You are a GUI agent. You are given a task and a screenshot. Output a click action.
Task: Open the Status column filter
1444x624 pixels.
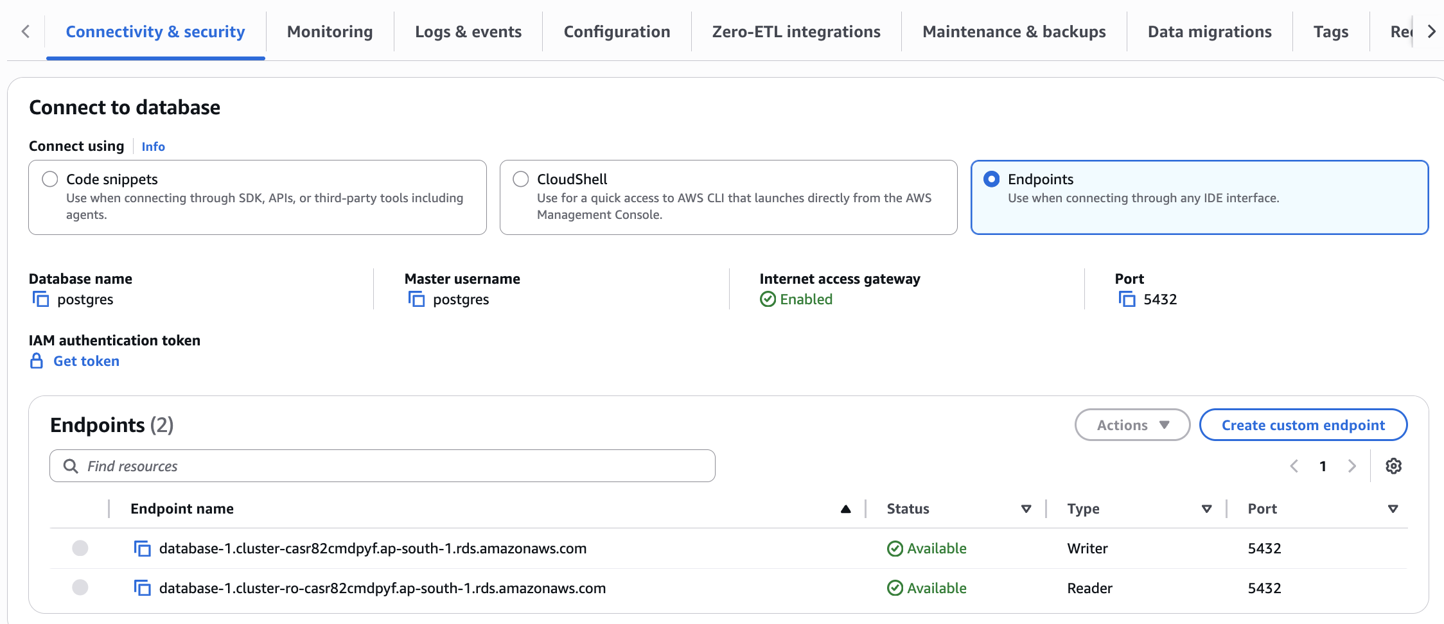[x=1026, y=508]
